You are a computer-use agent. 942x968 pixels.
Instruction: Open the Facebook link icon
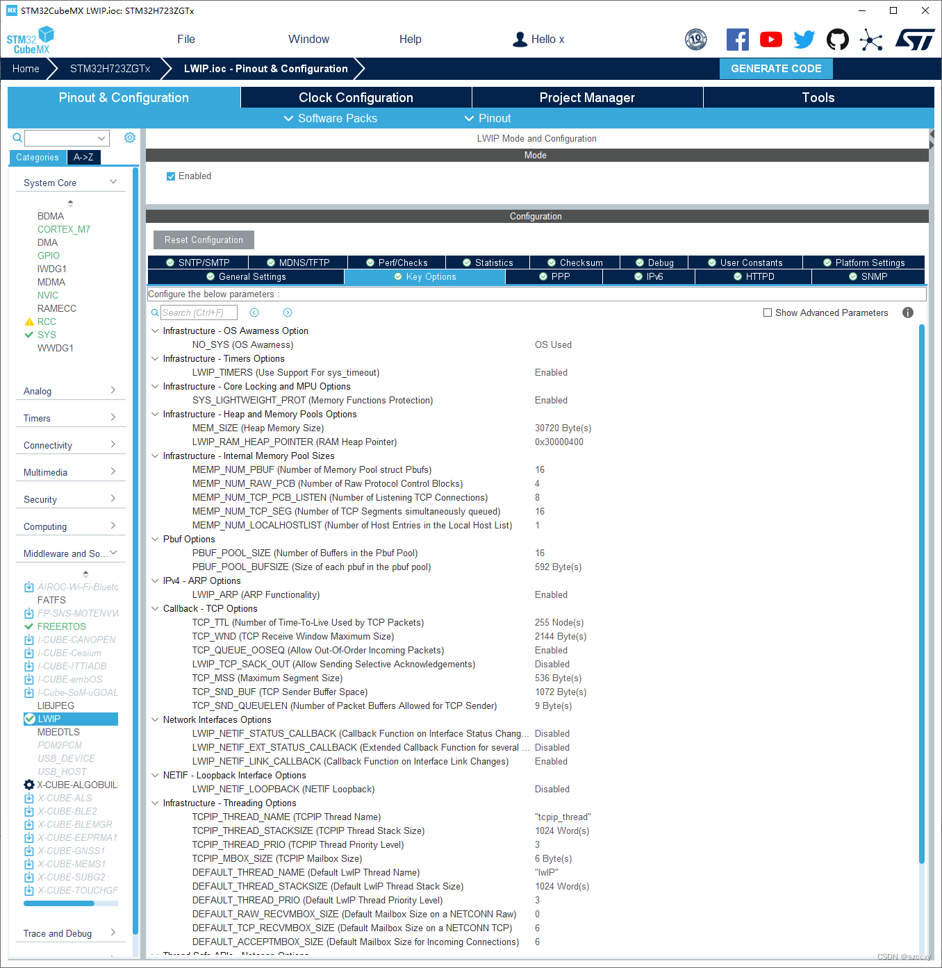737,40
